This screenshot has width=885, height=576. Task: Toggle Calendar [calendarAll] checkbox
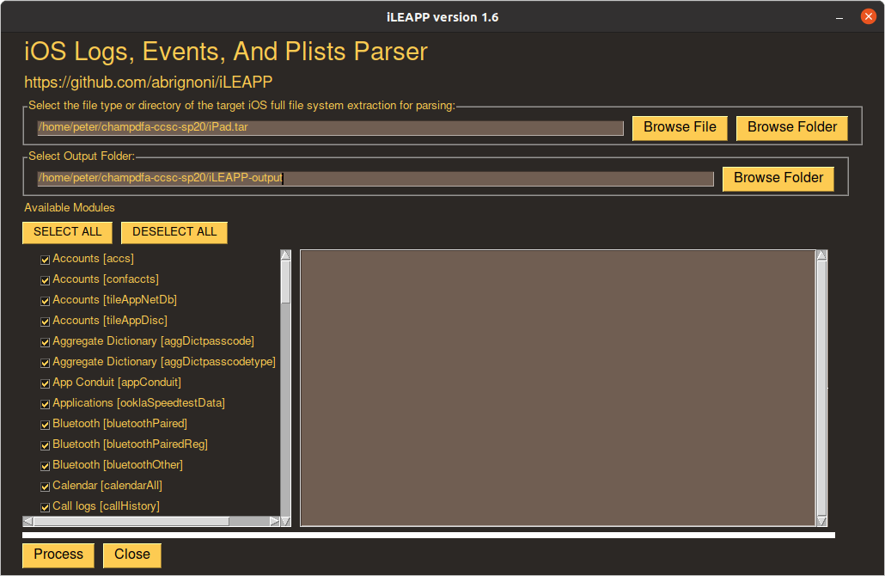point(46,486)
